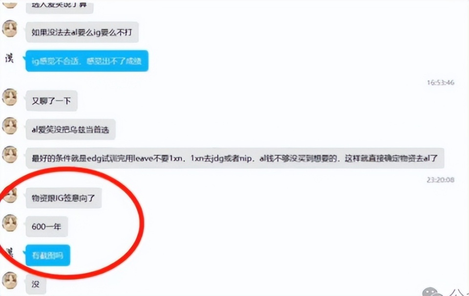Click the 16:53:46 timestamp
The height and width of the screenshot is (296, 469).
point(441,82)
